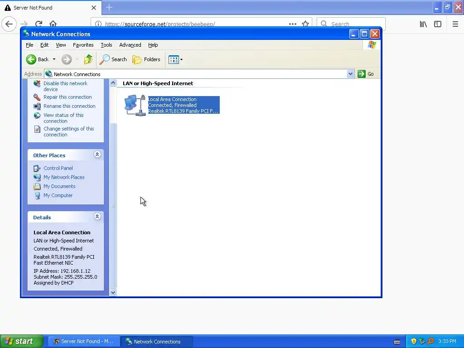Click Rename this connection link

69,106
